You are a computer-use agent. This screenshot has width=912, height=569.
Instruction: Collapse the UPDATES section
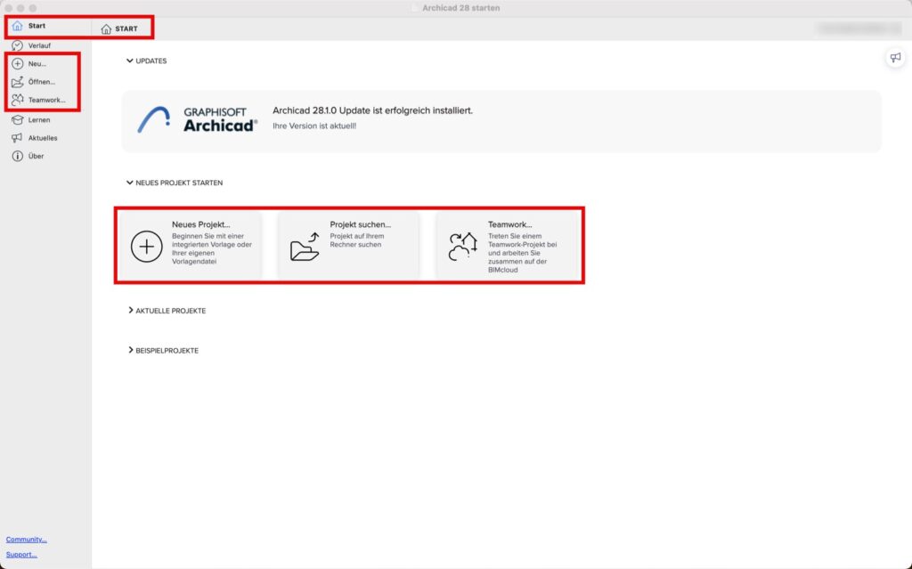(x=130, y=61)
